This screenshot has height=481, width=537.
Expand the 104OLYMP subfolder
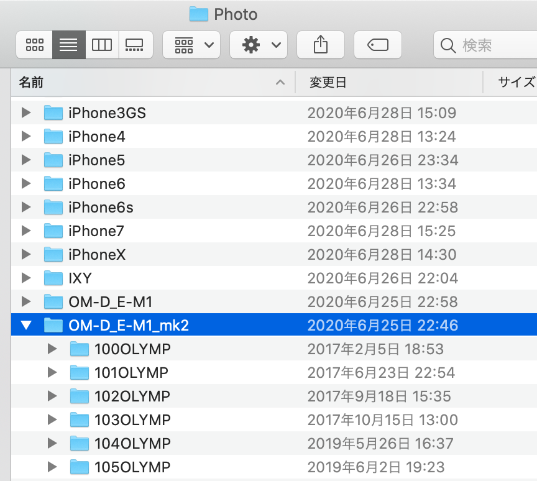[52, 443]
